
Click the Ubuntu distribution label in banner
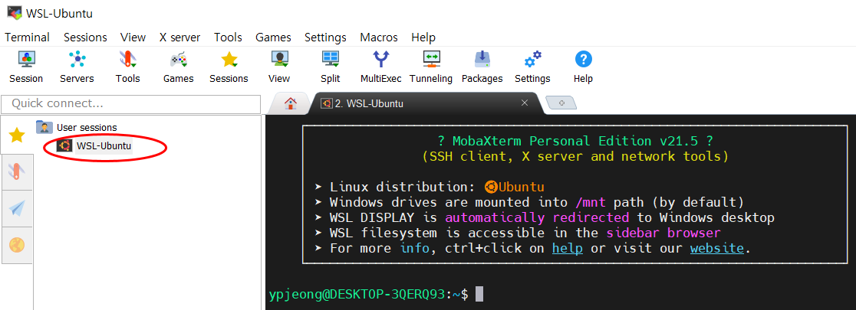point(514,187)
